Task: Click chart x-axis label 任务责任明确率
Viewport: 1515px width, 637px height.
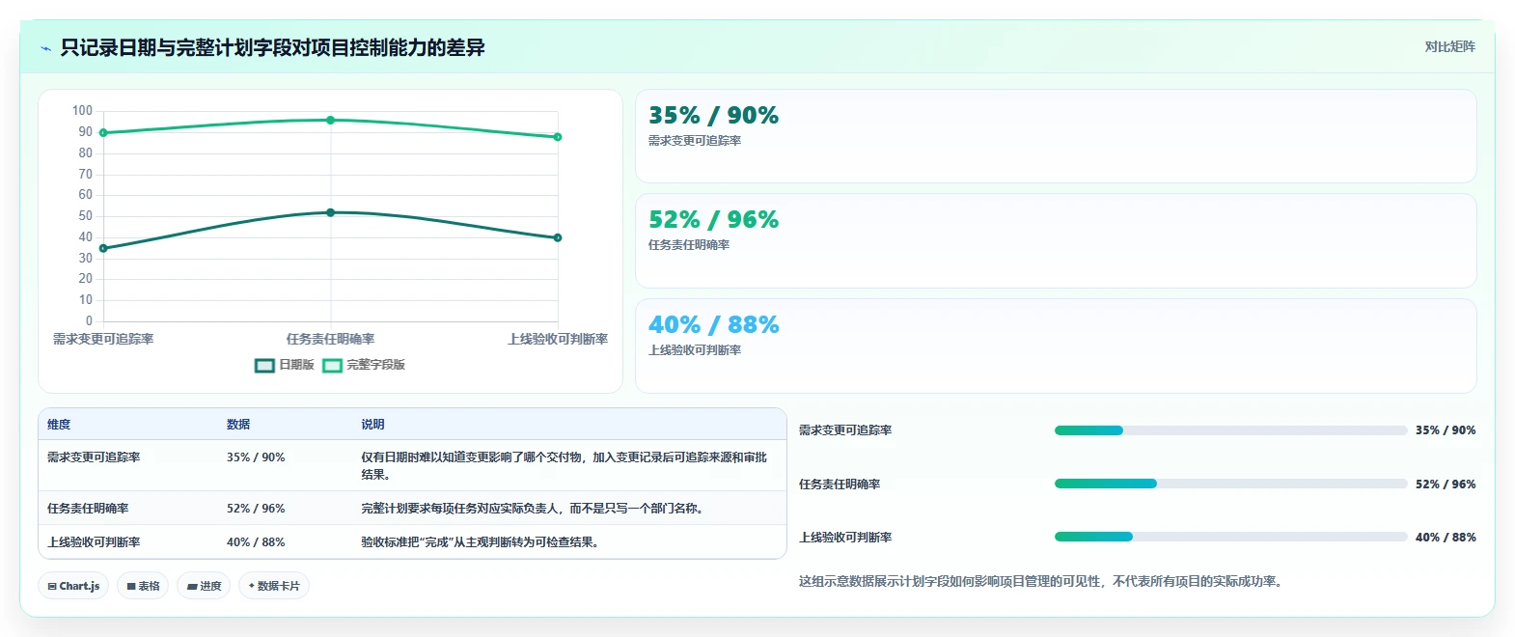Action: pyautogui.click(x=330, y=340)
